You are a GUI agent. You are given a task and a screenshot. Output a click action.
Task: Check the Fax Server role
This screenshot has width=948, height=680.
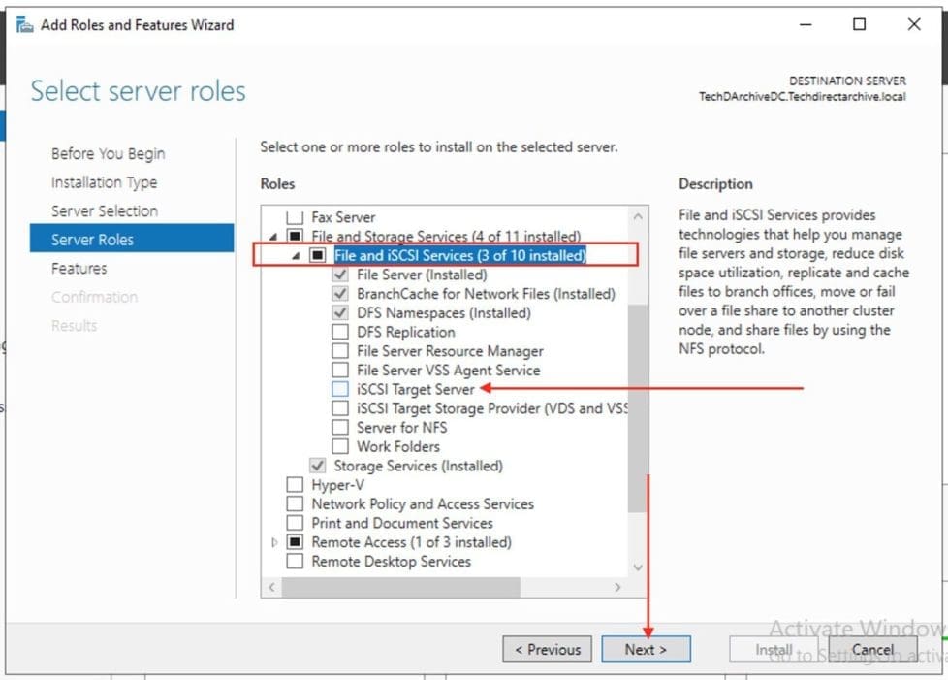[x=295, y=217]
